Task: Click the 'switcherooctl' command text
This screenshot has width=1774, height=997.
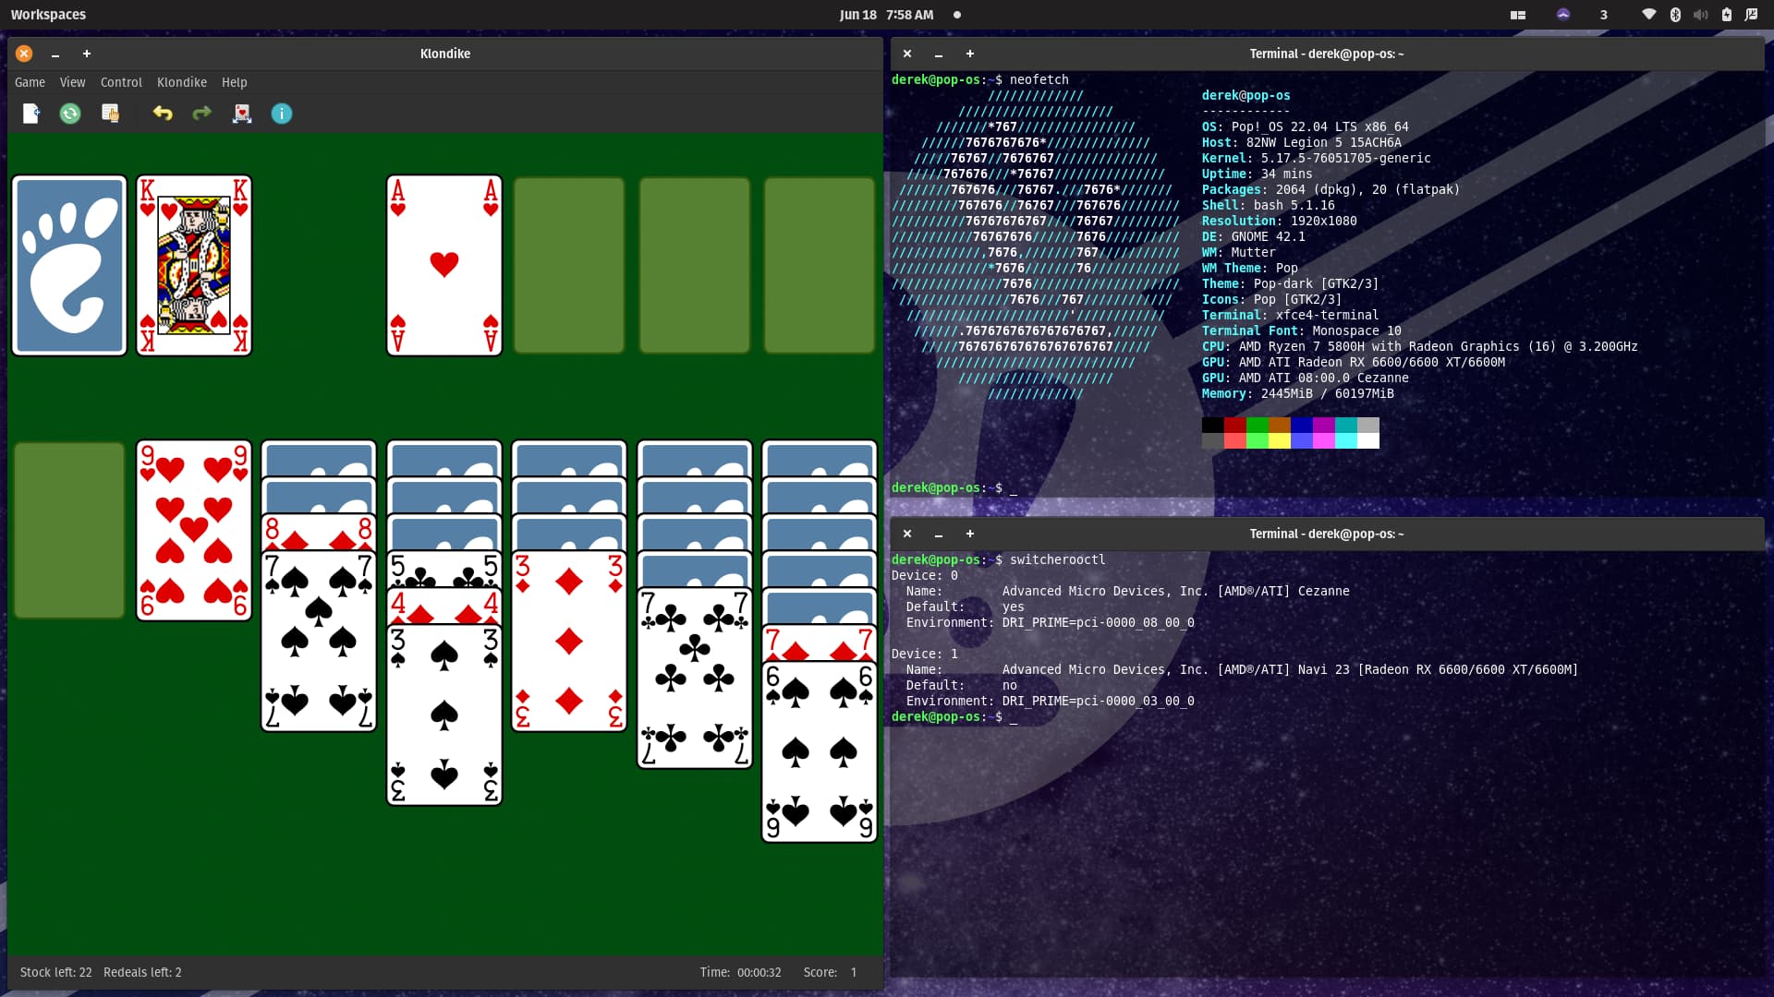Action: pyautogui.click(x=1057, y=559)
